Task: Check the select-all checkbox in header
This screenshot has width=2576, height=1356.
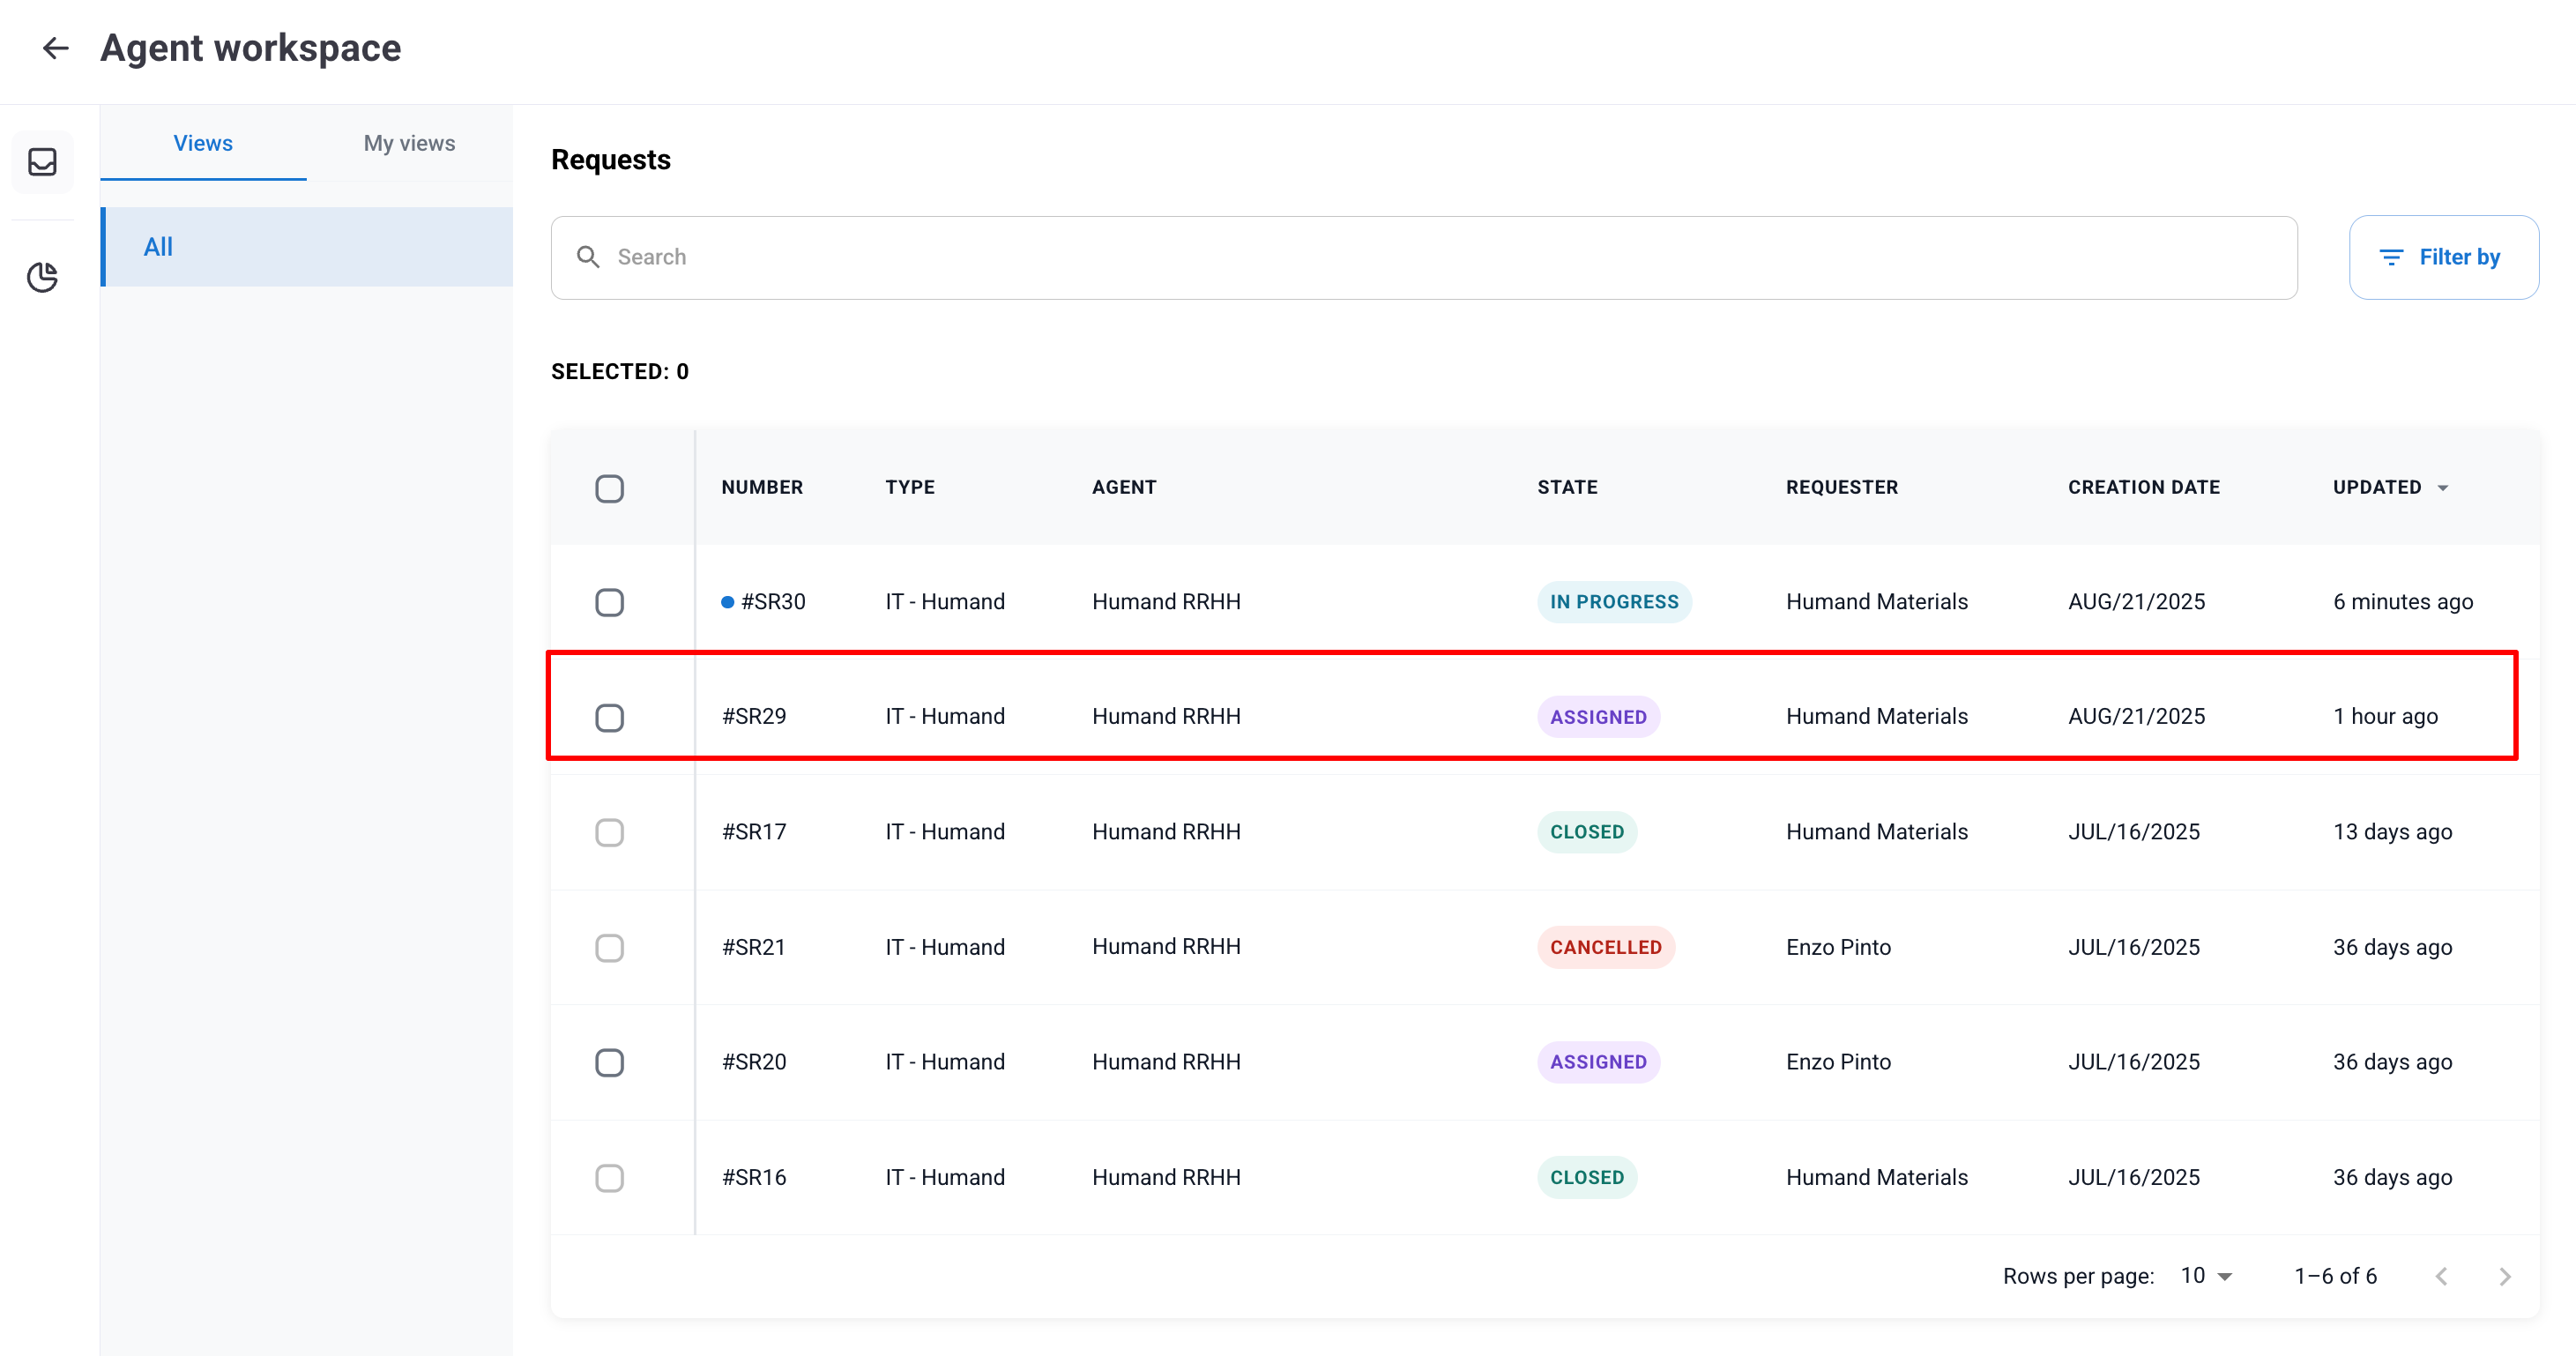Action: 609,488
